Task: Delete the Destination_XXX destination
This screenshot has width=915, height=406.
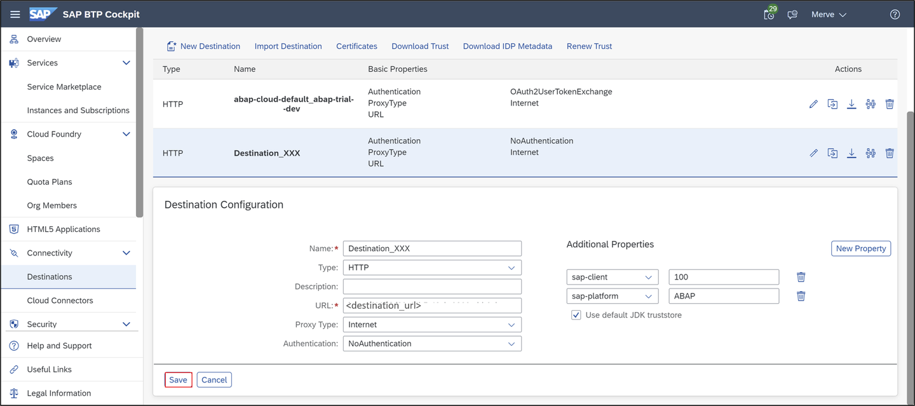Action: 890,153
